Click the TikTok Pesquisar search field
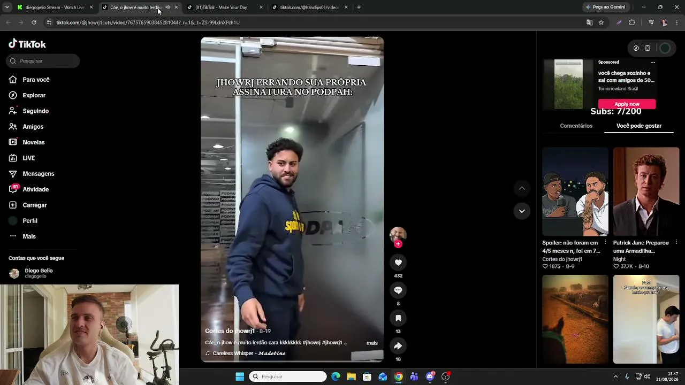 (43, 61)
